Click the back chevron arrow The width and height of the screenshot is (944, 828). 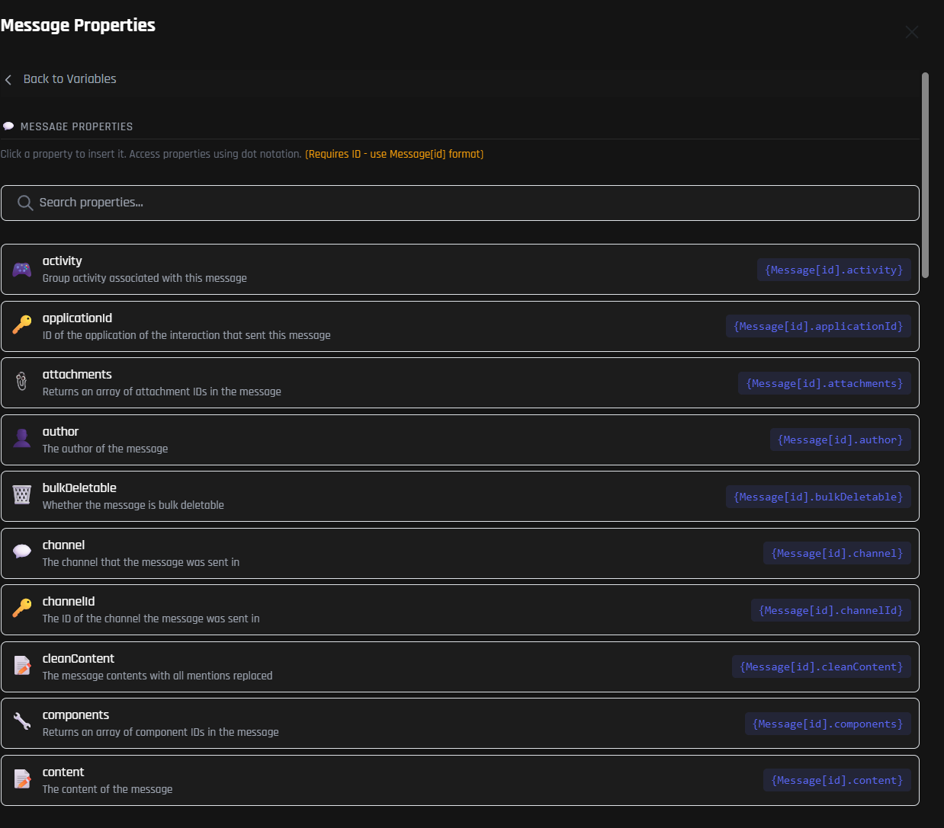[8, 80]
